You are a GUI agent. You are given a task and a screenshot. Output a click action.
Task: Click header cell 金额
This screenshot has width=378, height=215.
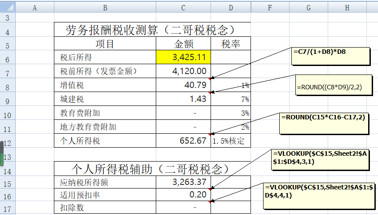pos(184,44)
